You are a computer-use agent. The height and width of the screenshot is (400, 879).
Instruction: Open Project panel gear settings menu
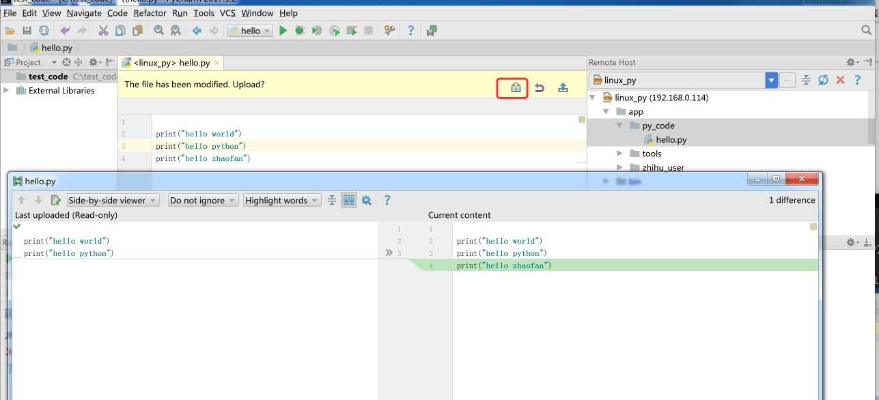(x=95, y=62)
